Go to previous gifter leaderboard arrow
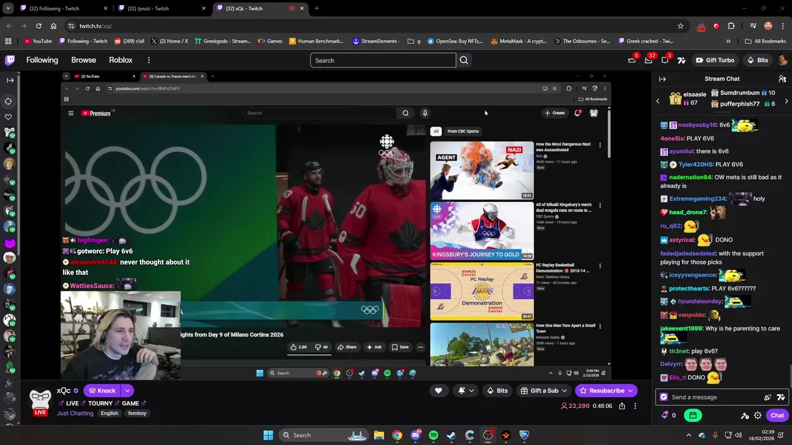Viewport: 792px width, 445px height. 658,101
